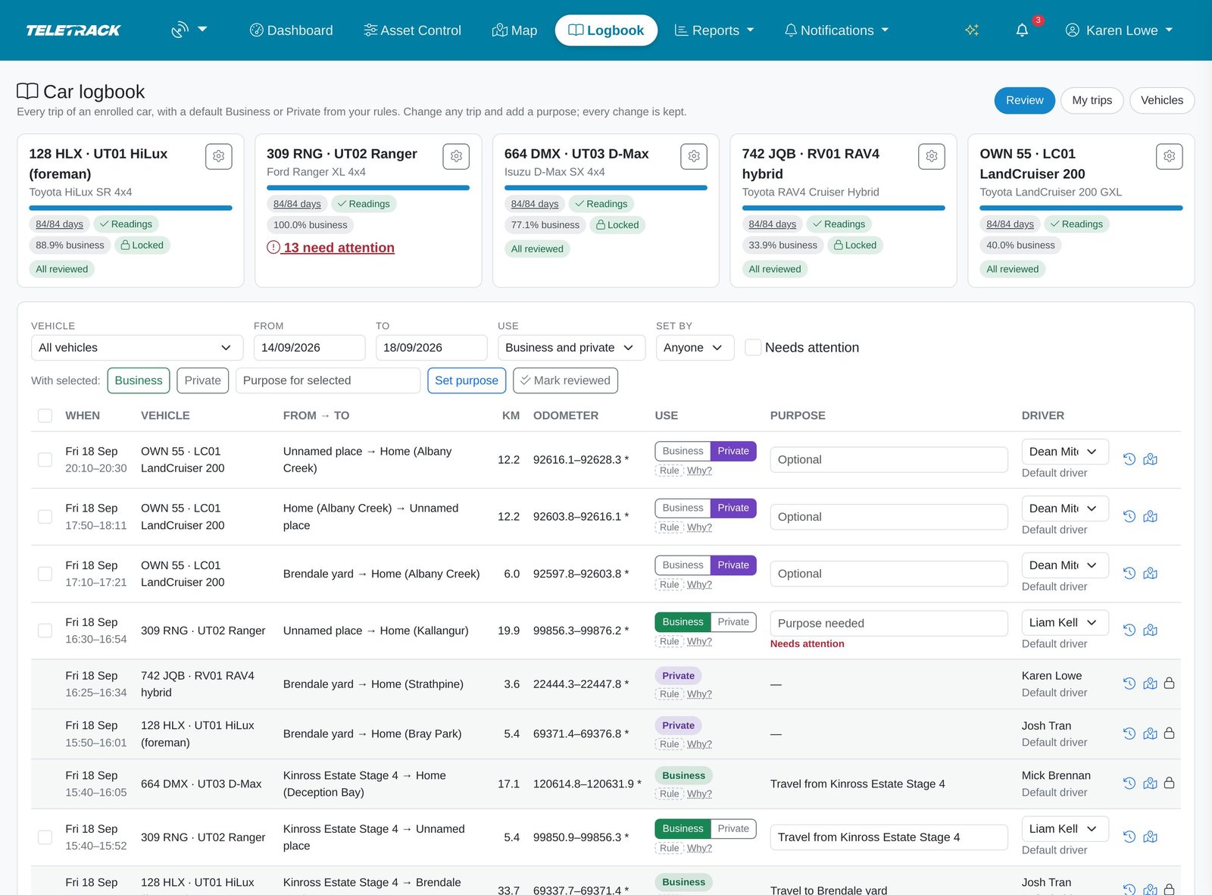1212x895 pixels.
Task: Expand the Notifications menu
Action: coord(836,30)
